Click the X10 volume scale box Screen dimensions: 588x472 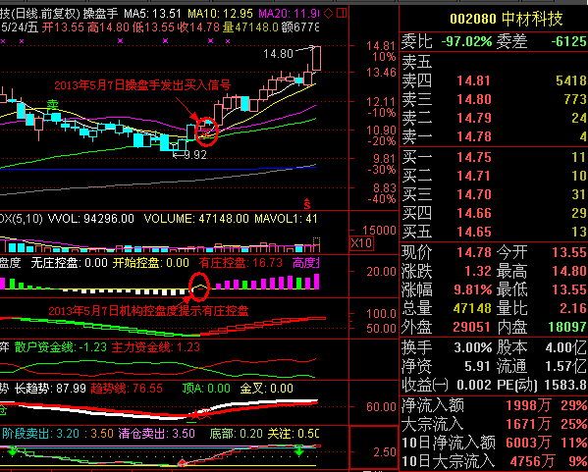coord(361,243)
